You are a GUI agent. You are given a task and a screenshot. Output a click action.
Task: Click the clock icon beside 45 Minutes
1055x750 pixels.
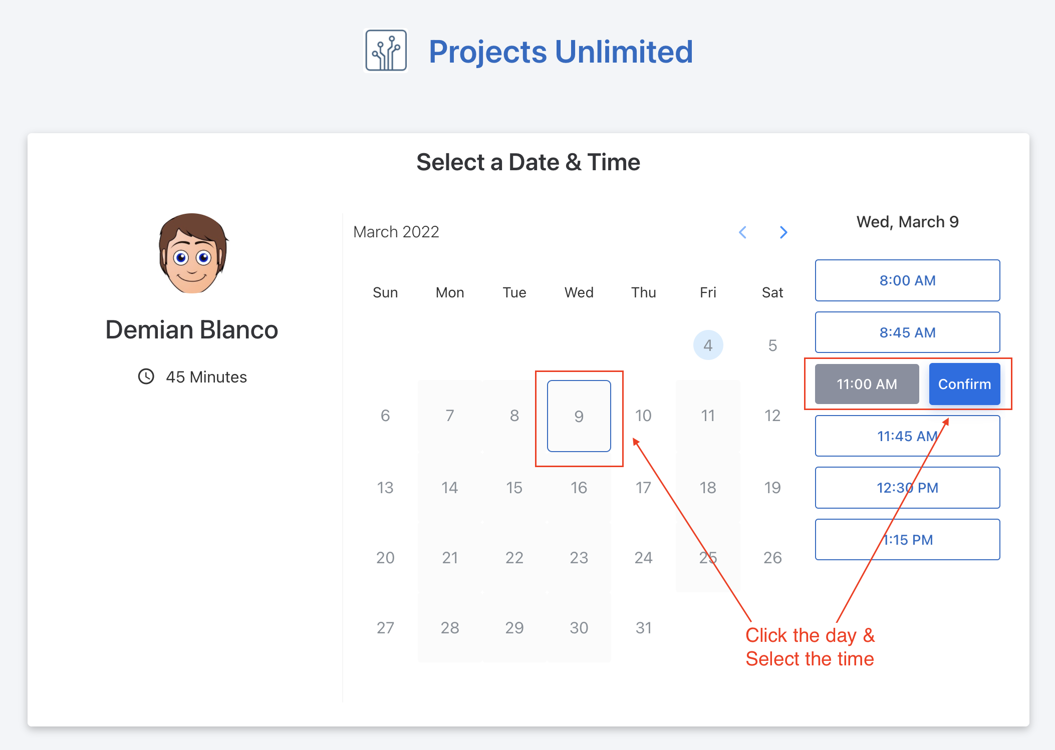point(146,377)
